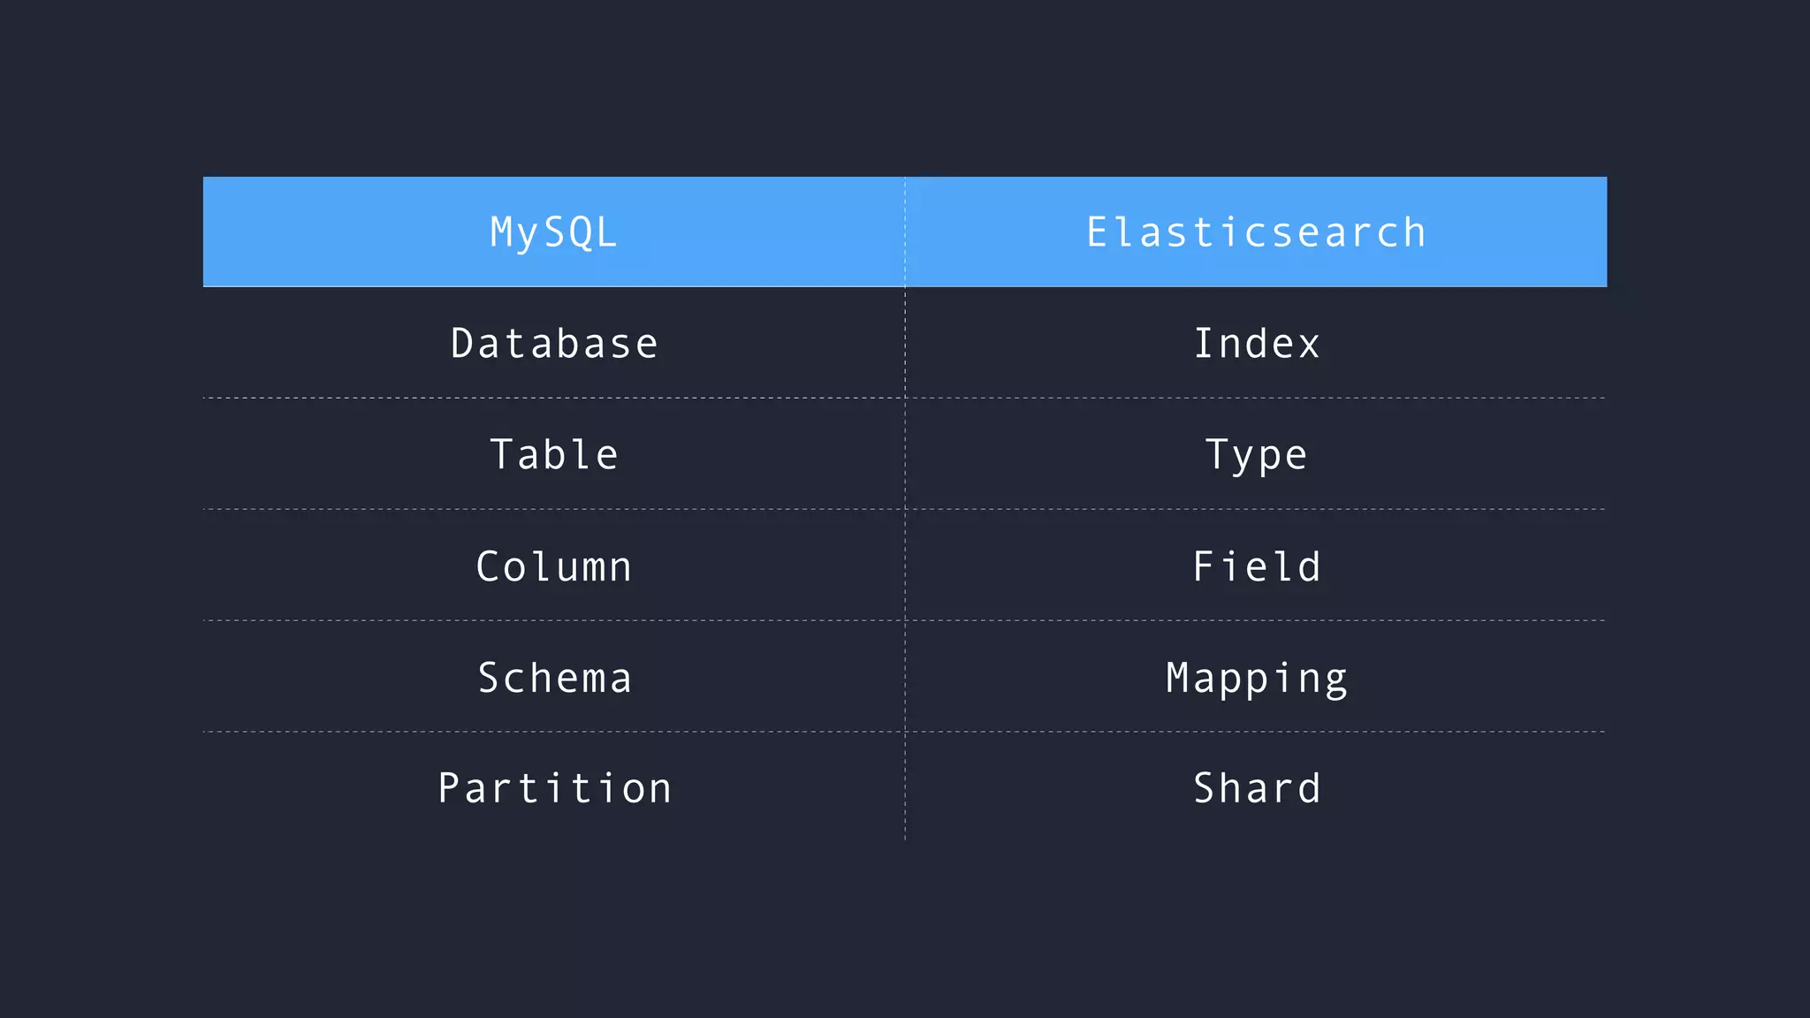Select the Index cell
Screen dimensions: 1810x1018
click(1256, 343)
